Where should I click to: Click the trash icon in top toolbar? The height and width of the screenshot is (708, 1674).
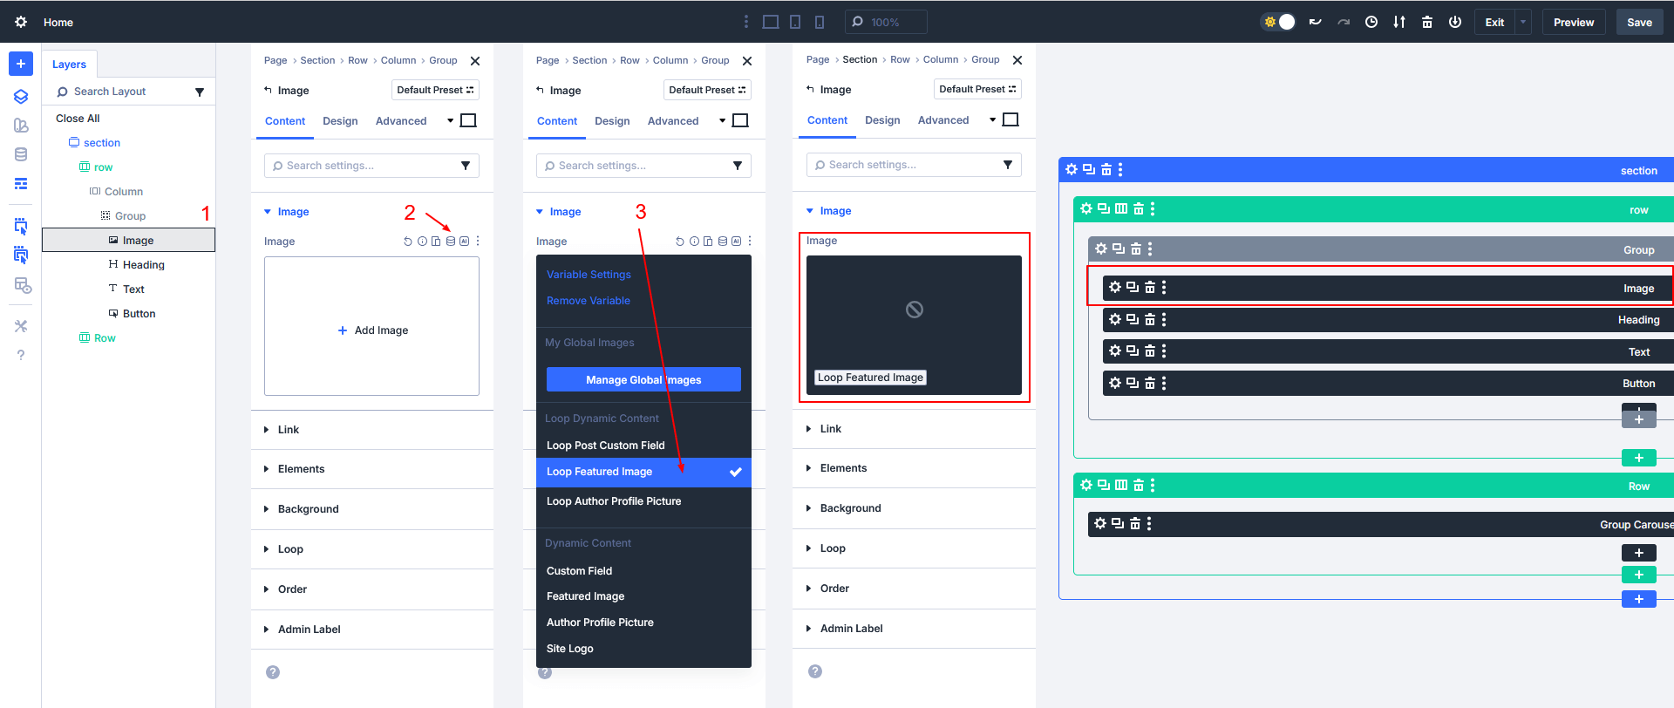coord(1427,22)
